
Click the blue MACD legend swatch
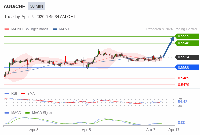[x=7, y=113]
